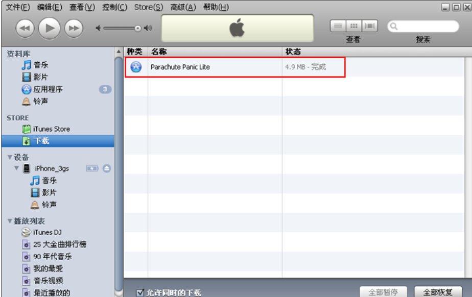Click the play button
Image resolution: width=472 pixels, height=297 pixels.
[x=50, y=28]
